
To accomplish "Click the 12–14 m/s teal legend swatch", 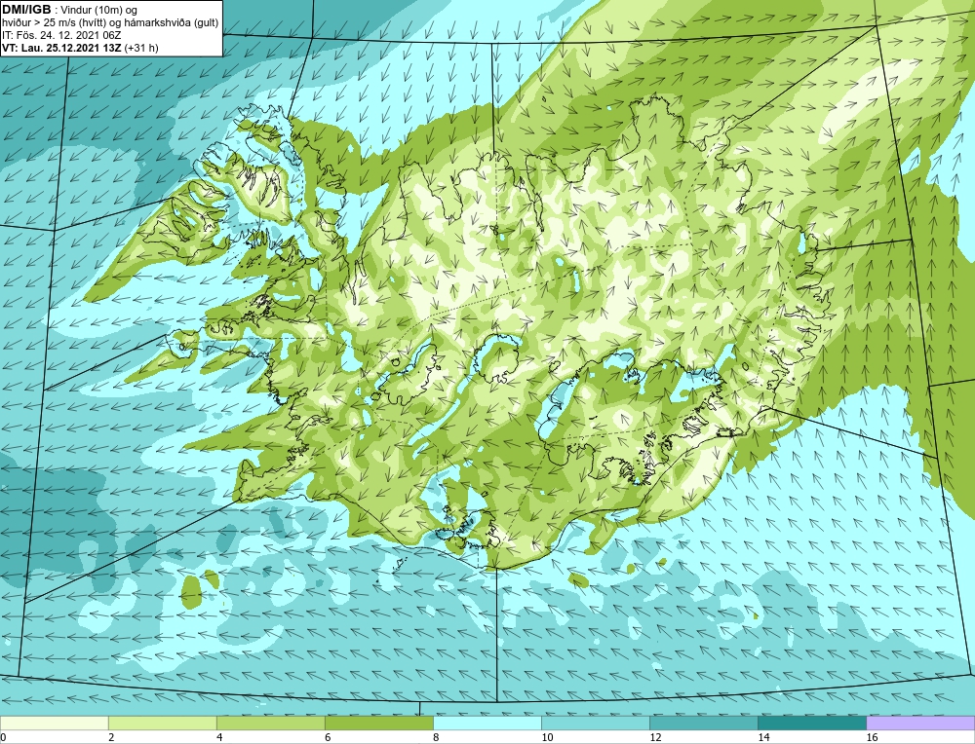I will point(703,723).
